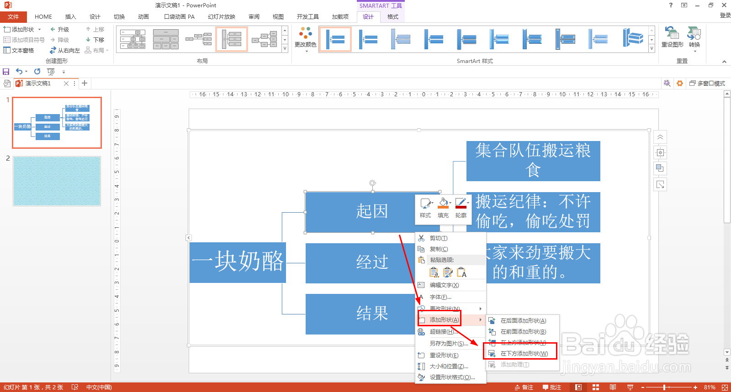
Task: Switch to the HOME tab
Action: 43,17
